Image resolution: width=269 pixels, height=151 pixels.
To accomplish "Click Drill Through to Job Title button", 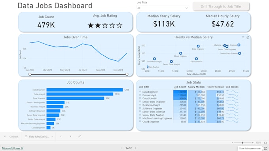I will point(221,6).
